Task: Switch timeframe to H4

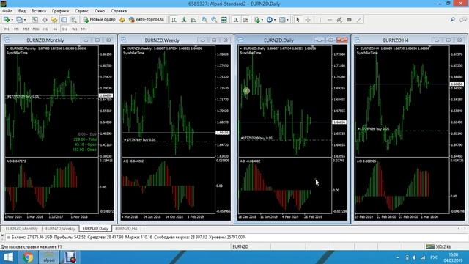Action: [55, 29]
